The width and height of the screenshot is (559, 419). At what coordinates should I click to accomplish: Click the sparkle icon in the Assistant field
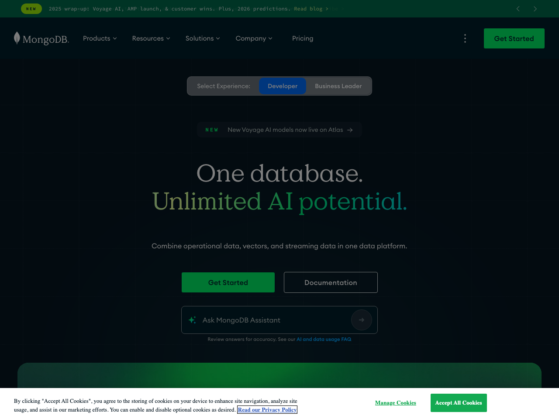pos(192,319)
